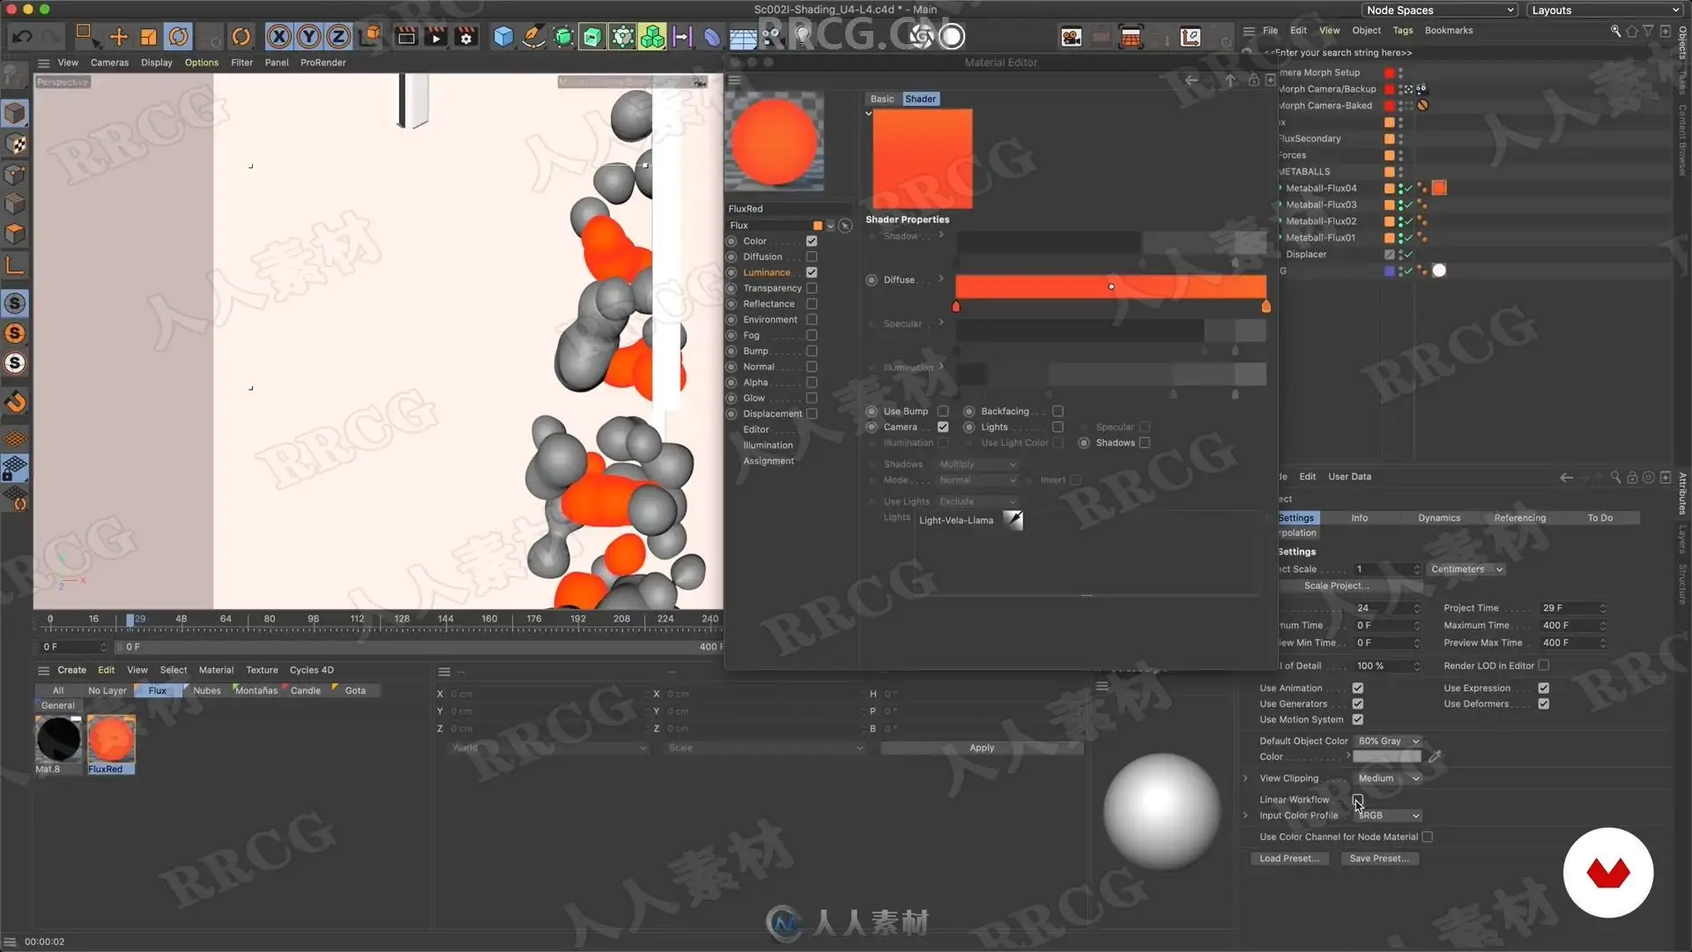Open the View Clipping Medium dropdown

(x=1388, y=778)
